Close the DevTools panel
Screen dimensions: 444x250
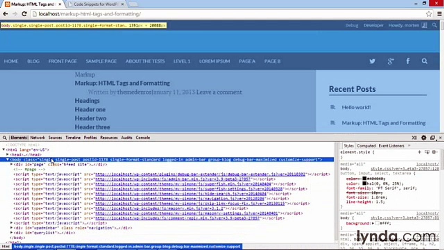click(x=441, y=138)
